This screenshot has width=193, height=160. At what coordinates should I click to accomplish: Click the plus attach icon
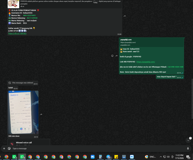(x=4, y=148)
